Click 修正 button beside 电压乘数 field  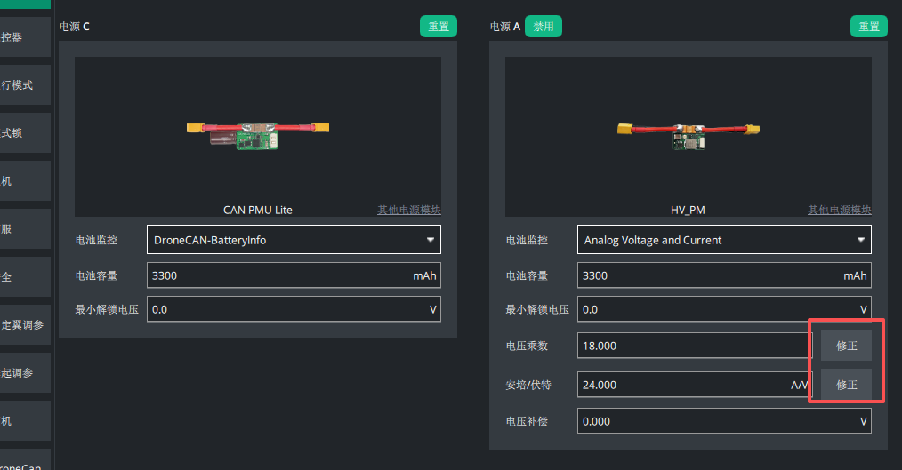846,346
